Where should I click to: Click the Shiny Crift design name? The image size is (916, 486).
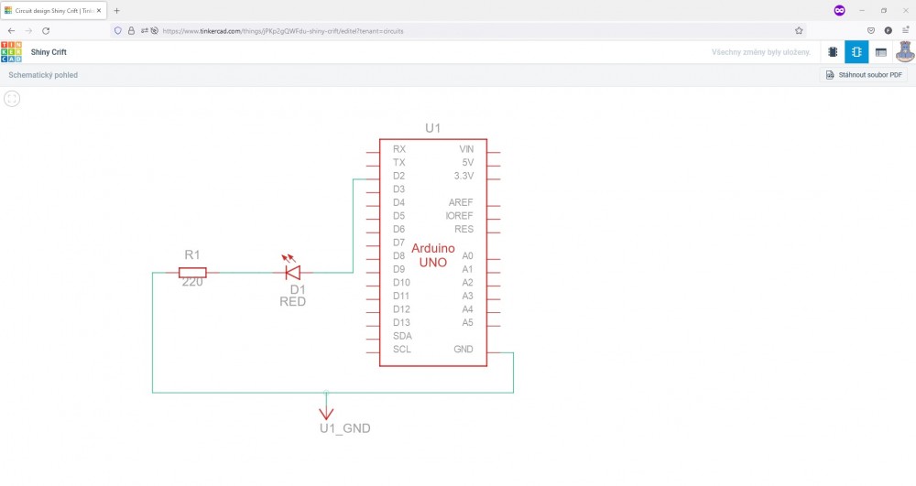49,52
